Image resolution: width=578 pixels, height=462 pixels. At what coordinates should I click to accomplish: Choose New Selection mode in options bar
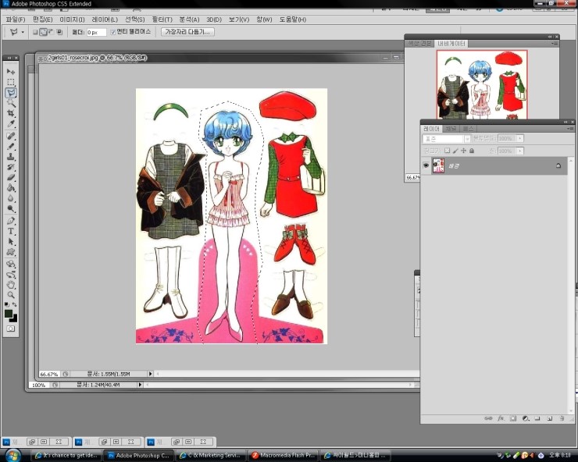tap(35, 32)
